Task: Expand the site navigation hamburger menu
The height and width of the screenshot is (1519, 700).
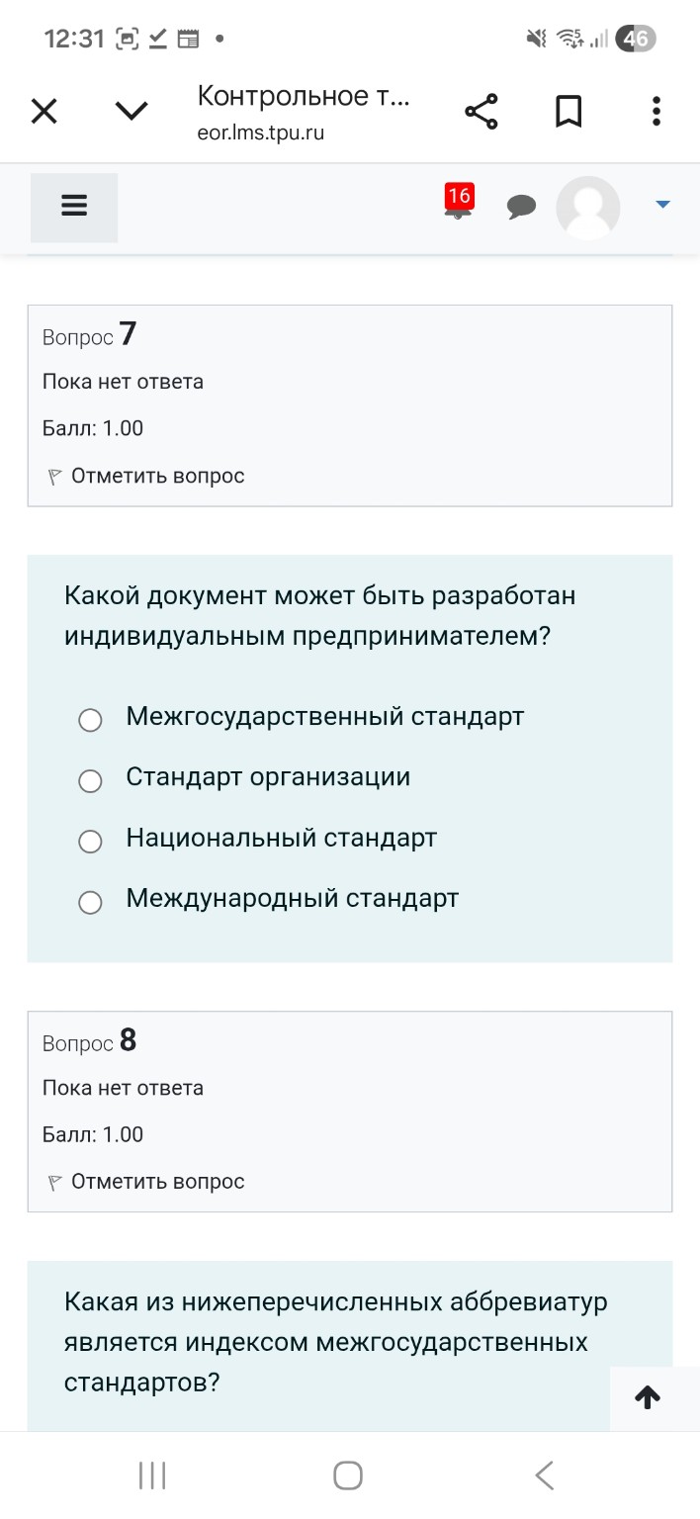Action: click(x=73, y=206)
